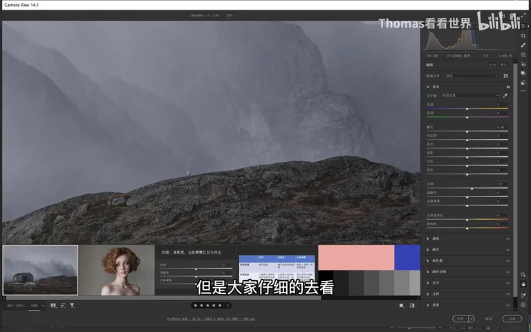Set rating with the fifth star
This screenshot has height=332, width=531.
pos(220,306)
